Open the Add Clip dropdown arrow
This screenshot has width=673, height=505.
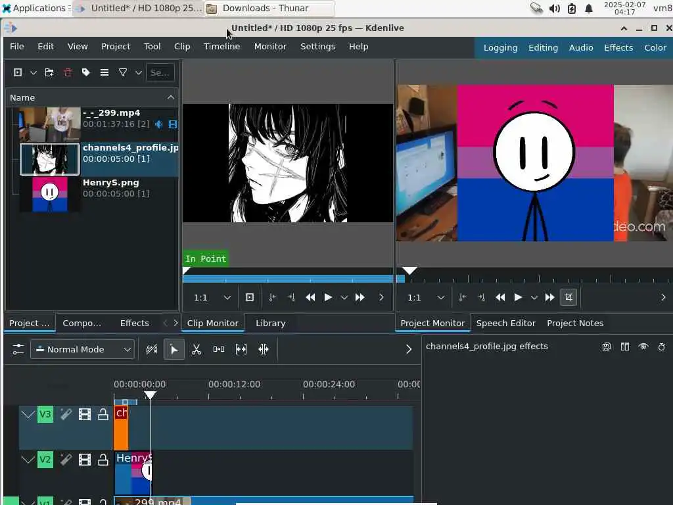coord(33,72)
